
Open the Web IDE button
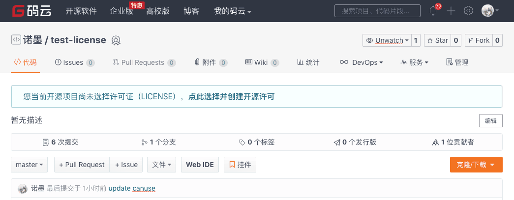click(x=200, y=165)
